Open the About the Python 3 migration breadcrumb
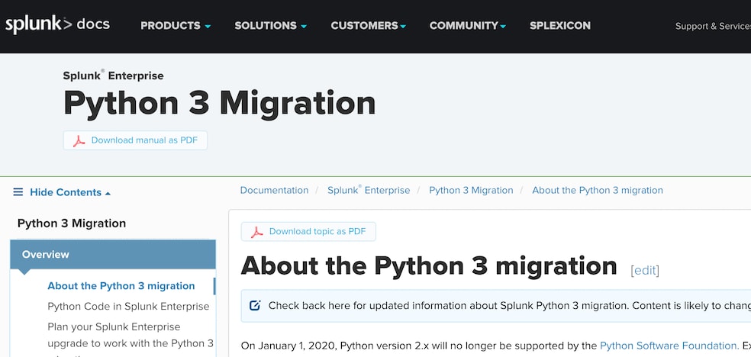 (598, 190)
